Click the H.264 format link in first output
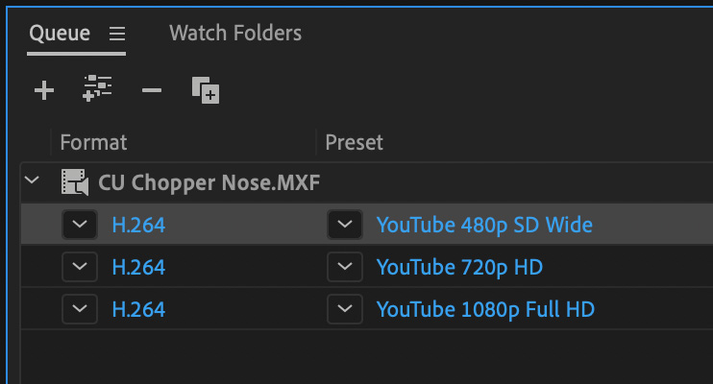 click(138, 225)
